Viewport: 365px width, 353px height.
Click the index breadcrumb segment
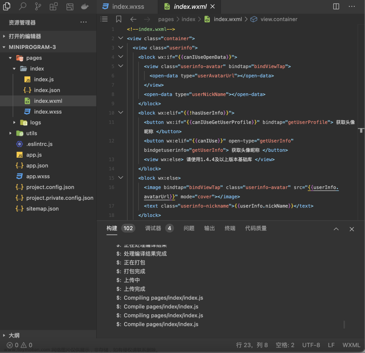click(188, 19)
